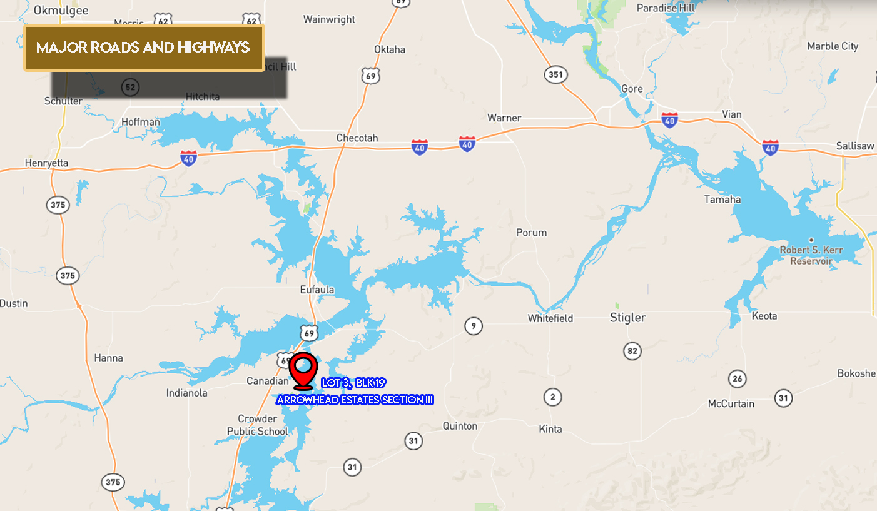Select the Henryetta town label
The height and width of the screenshot is (511, 877).
46,163
